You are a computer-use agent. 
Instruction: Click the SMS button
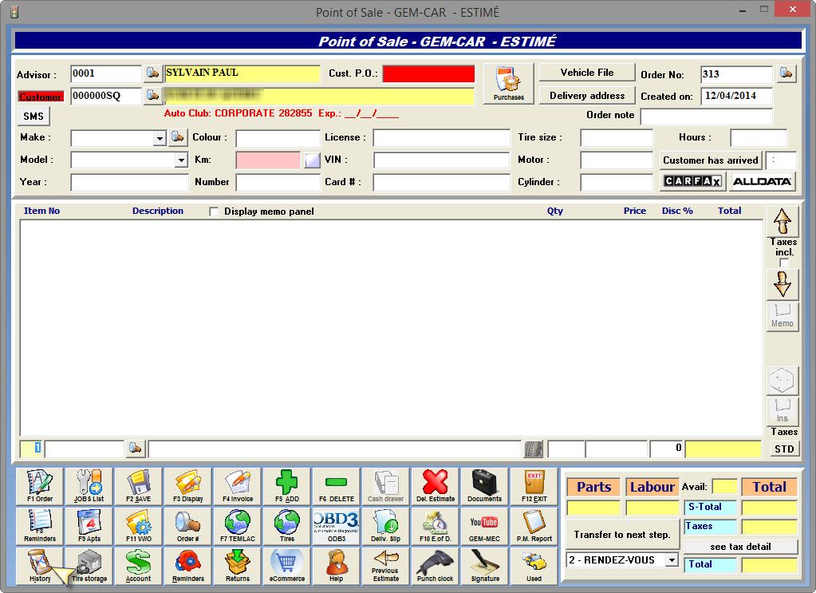tap(34, 116)
